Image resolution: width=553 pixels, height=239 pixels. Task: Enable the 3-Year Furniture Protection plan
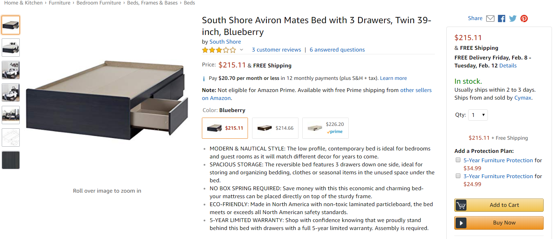click(458, 176)
